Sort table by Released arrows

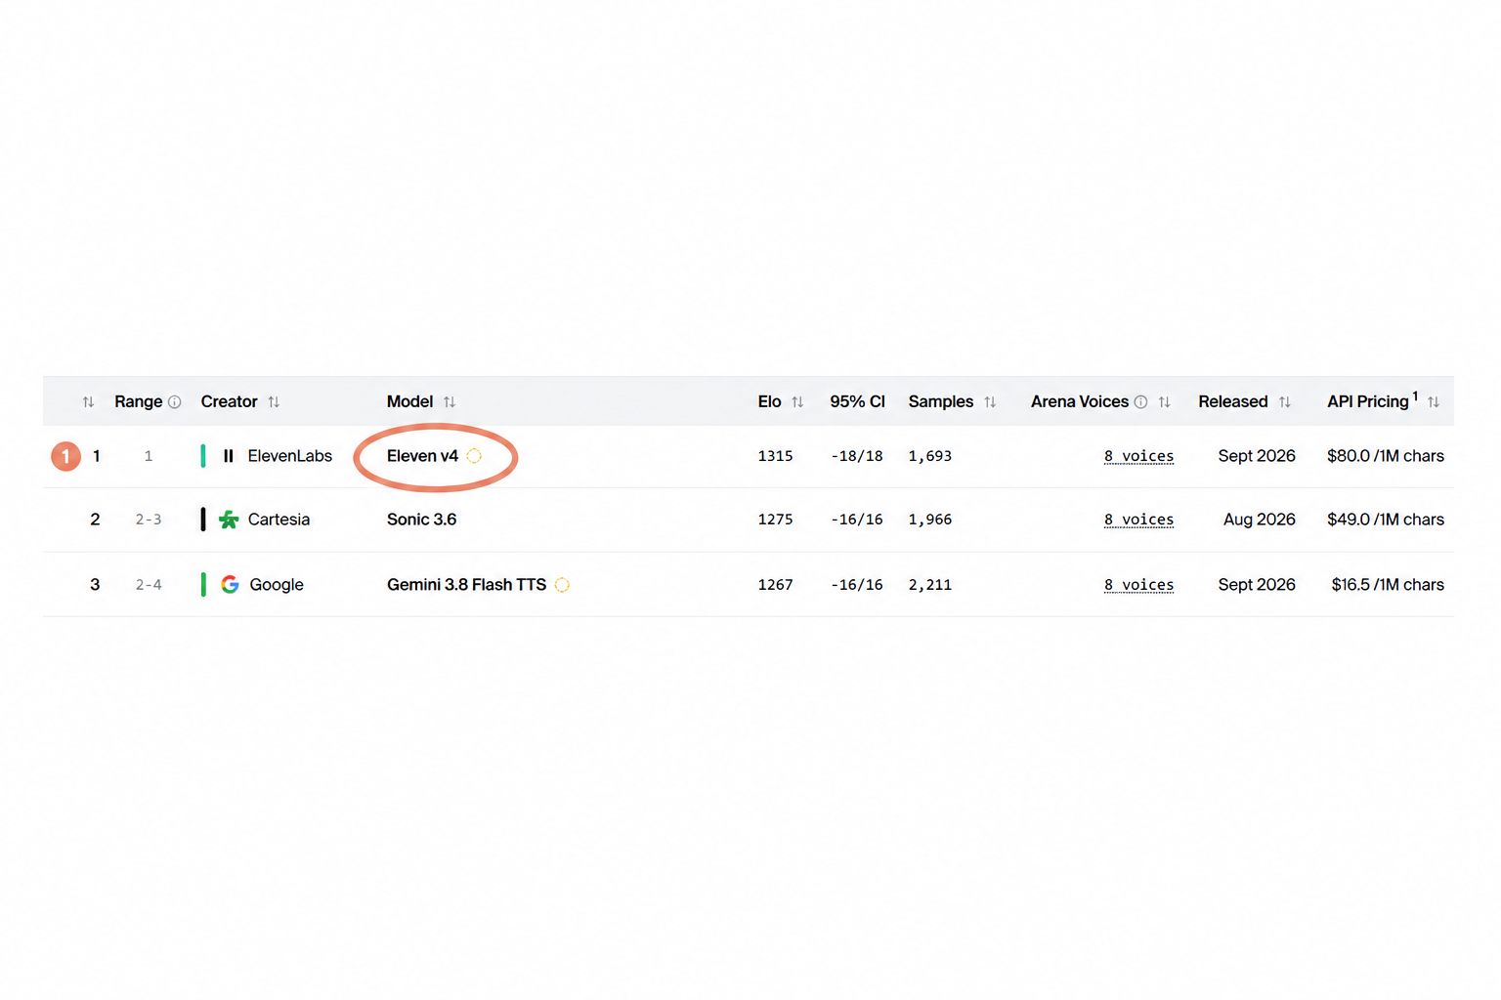pos(1285,402)
